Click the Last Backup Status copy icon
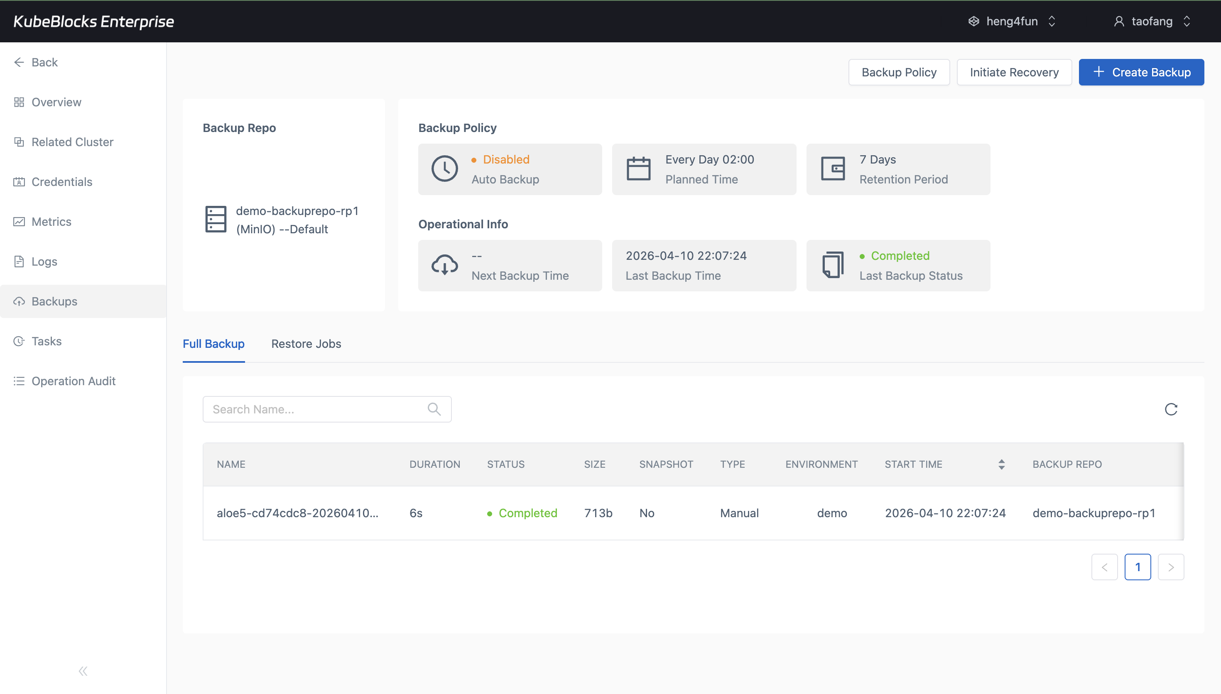 tap(833, 265)
